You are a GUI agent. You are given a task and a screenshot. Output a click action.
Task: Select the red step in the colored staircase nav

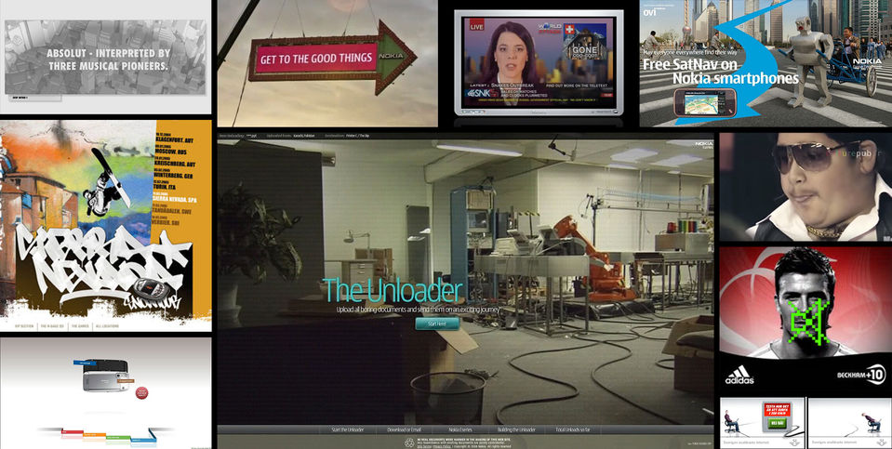point(72,432)
